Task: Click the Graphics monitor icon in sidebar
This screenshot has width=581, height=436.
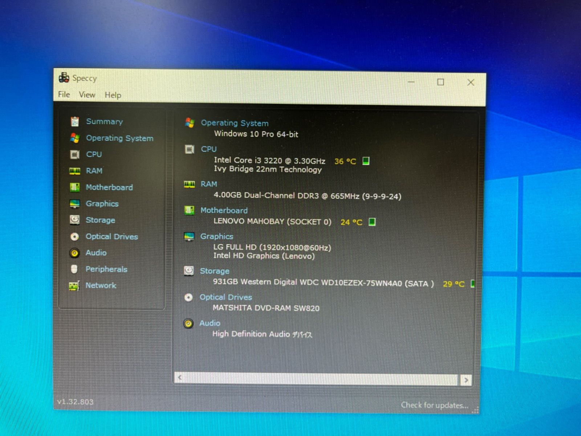Action: 75,203
